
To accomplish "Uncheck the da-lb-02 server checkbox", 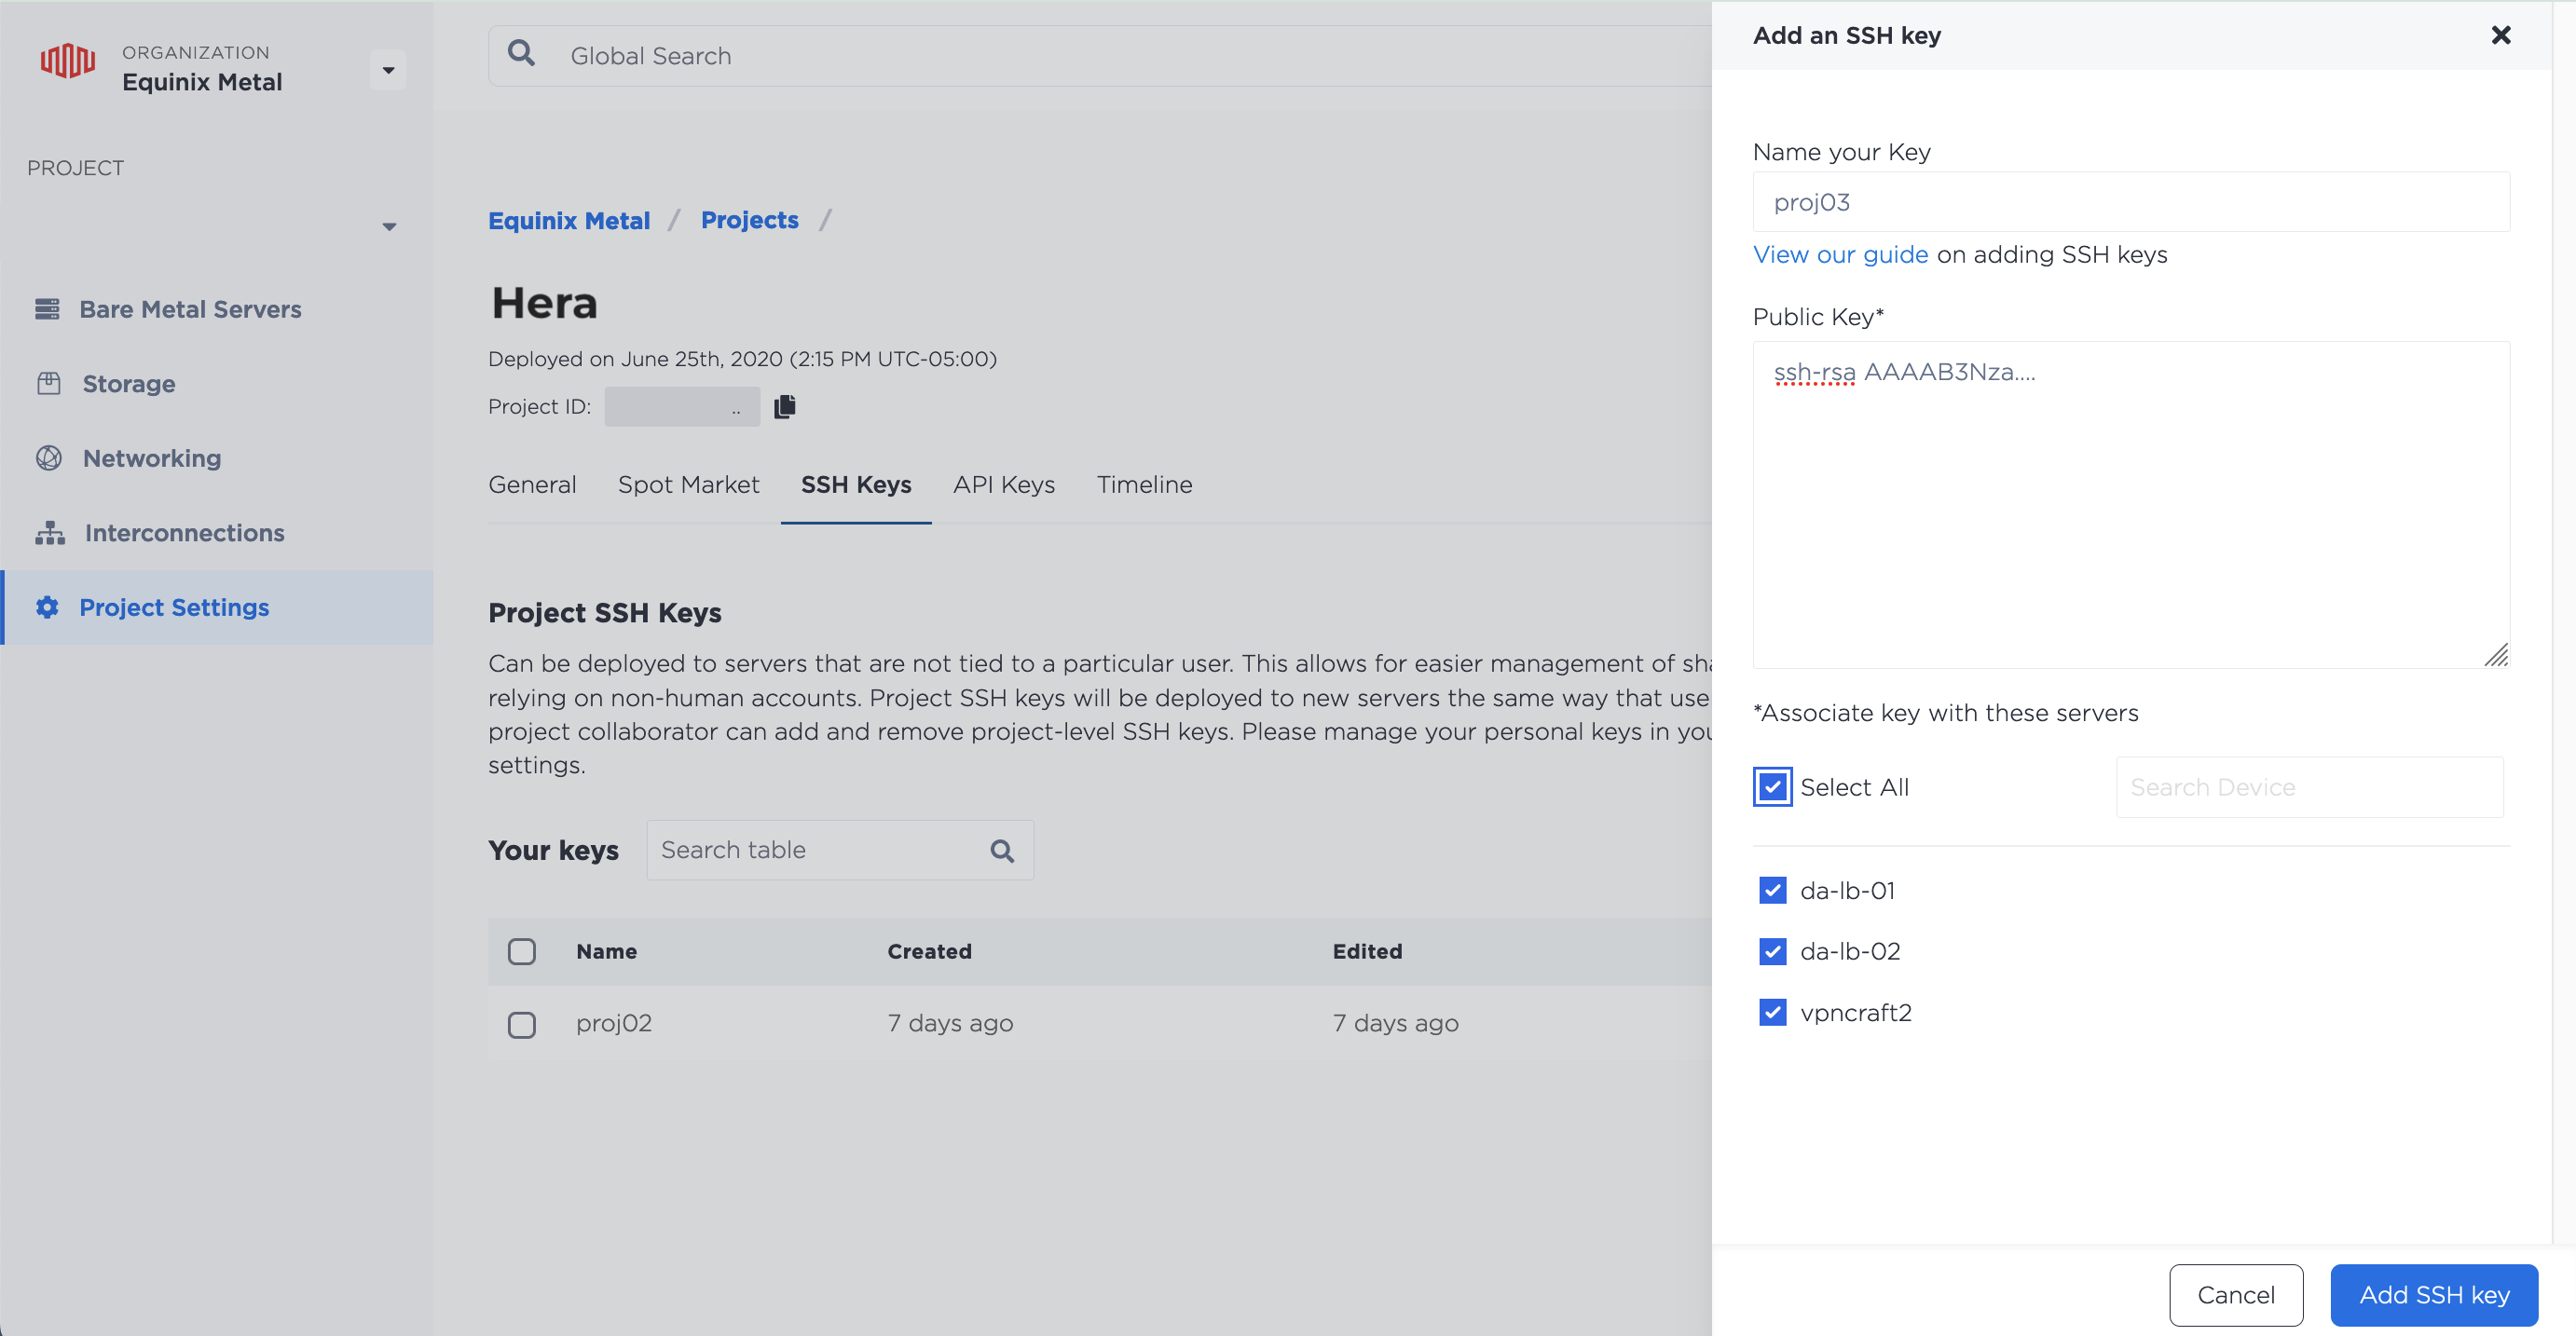I will 1772,951.
